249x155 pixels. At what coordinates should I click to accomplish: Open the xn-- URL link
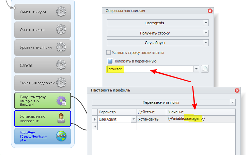pos(33,136)
